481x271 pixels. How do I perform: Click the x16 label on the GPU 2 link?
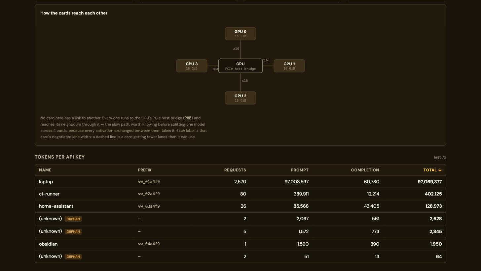[245, 81]
